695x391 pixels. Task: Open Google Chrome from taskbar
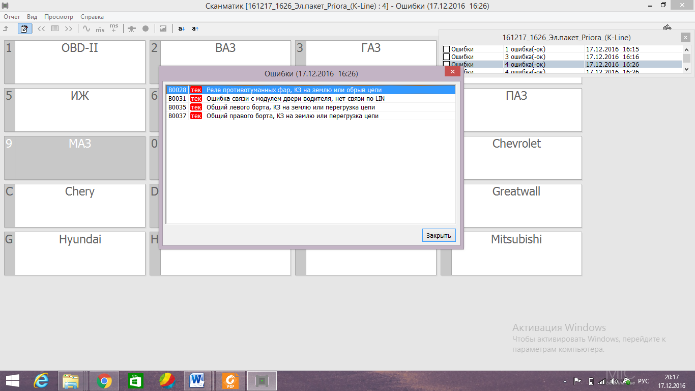[x=104, y=381]
